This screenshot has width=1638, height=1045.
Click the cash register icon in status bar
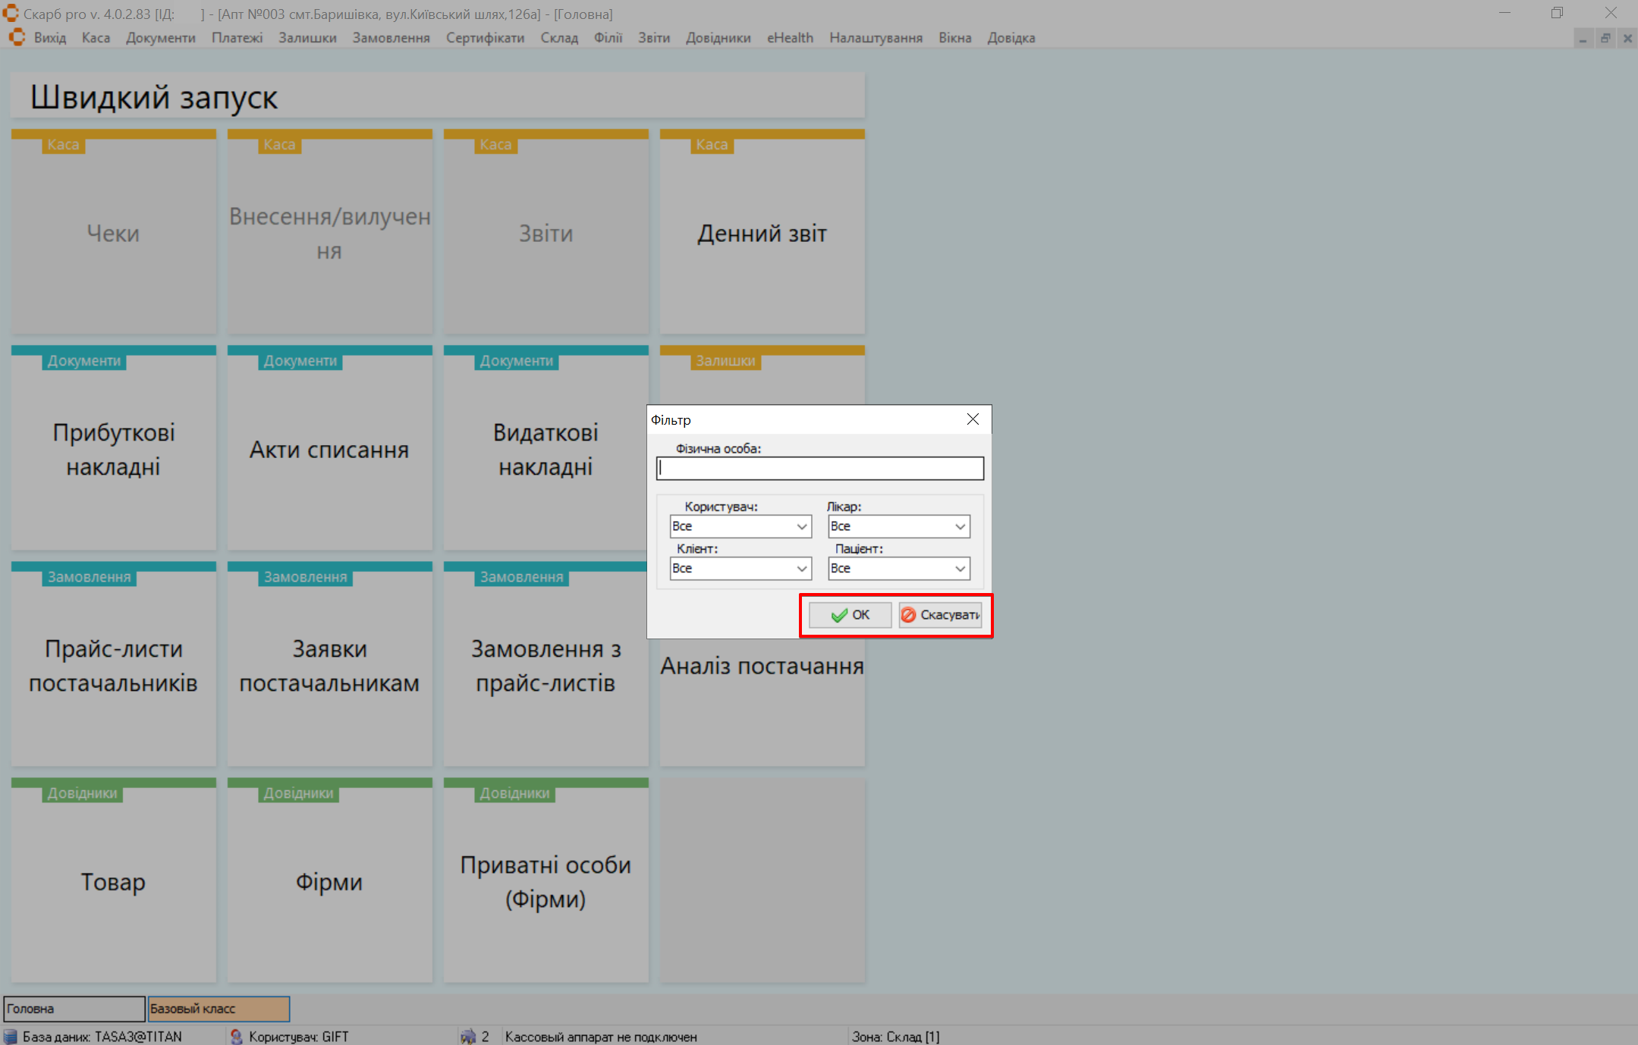[468, 1036]
